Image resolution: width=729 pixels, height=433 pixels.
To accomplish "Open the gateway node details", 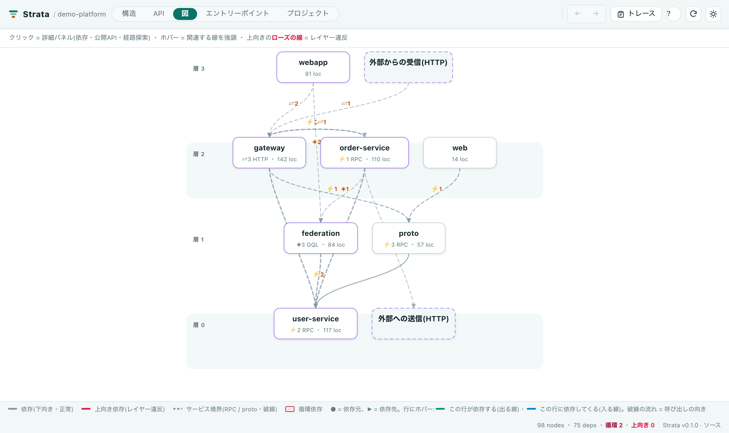I will (x=269, y=153).
